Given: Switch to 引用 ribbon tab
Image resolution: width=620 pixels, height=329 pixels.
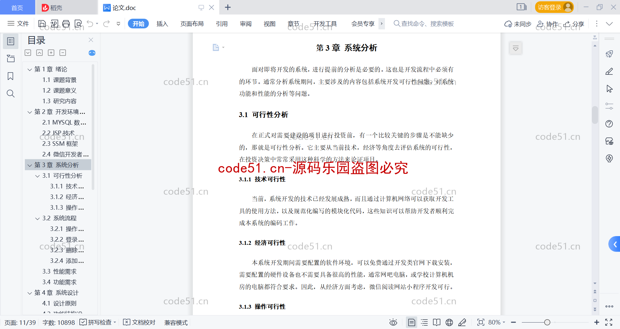Looking at the screenshot, I should (222, 24).
